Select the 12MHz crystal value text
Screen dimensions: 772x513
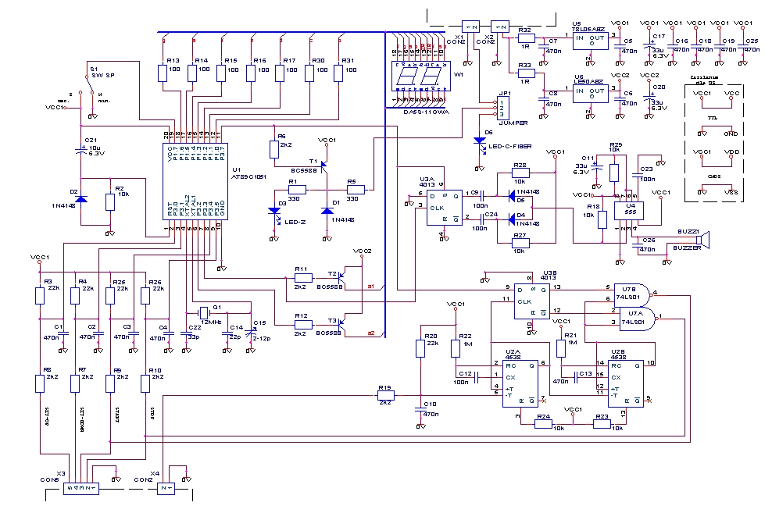click(211, 322)
